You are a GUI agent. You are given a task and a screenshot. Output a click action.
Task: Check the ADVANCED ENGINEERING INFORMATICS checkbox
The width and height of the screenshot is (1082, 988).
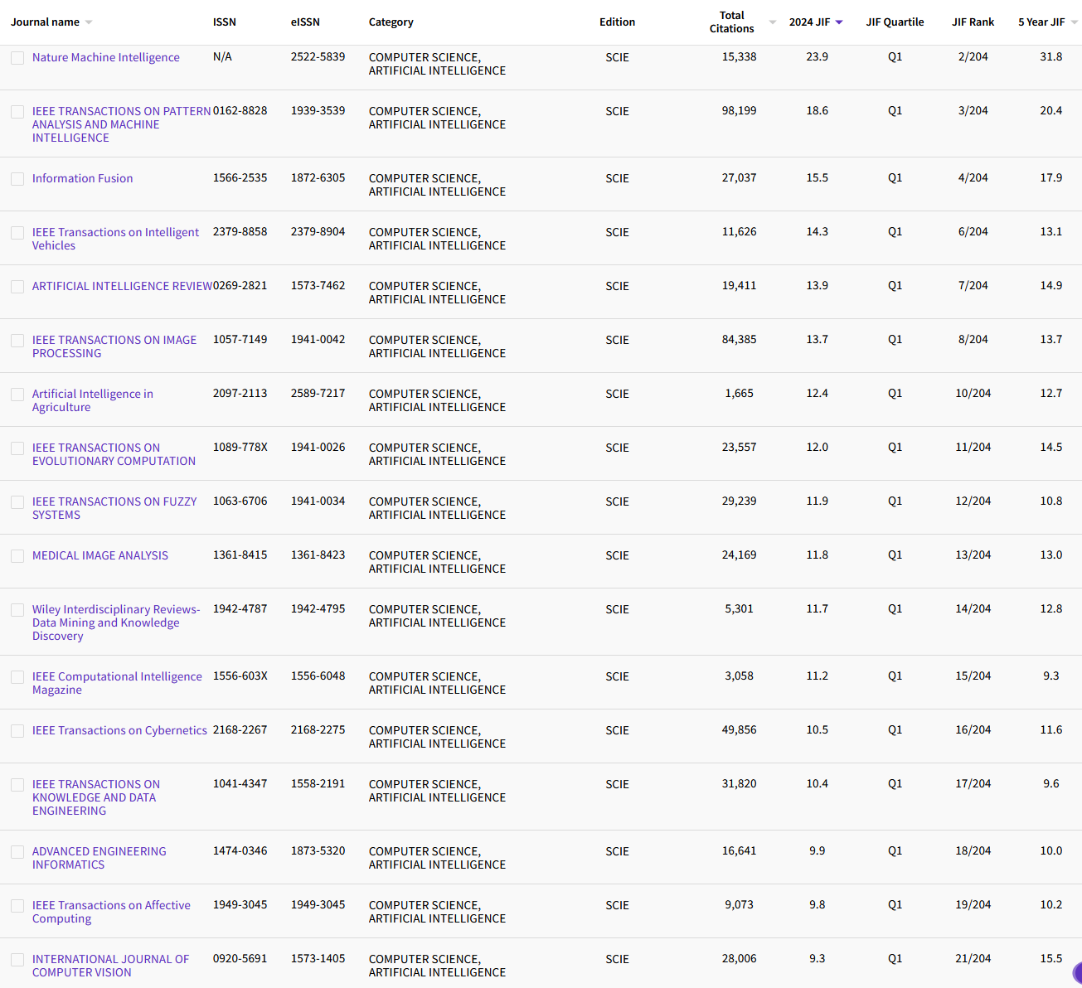17,852
